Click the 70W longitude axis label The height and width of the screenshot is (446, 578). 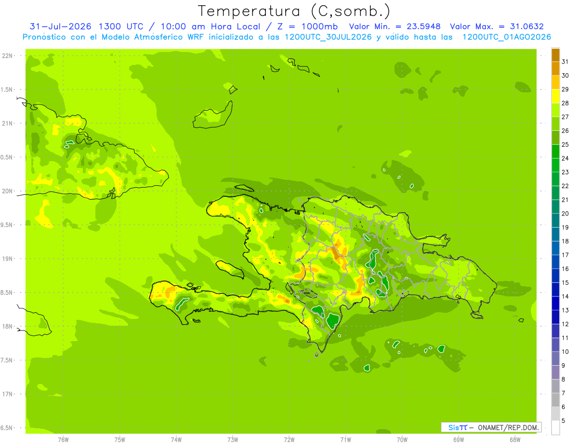(x=402, y=440)
